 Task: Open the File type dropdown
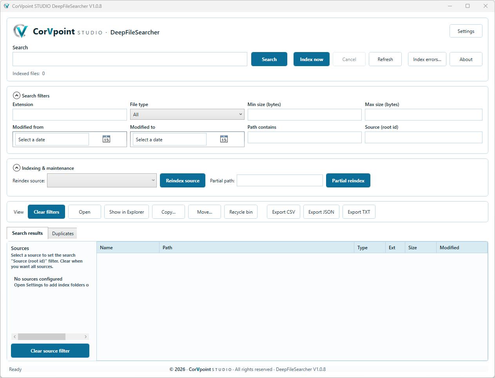coord(187,114)
